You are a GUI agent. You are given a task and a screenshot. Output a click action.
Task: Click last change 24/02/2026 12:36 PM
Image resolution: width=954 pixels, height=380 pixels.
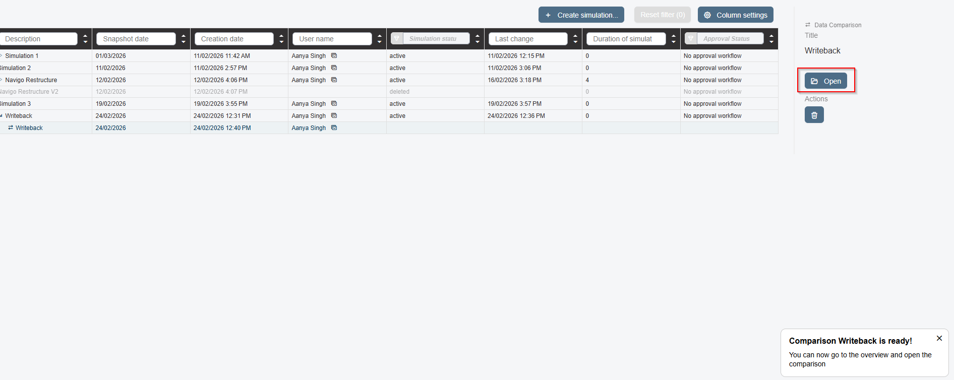516,115
